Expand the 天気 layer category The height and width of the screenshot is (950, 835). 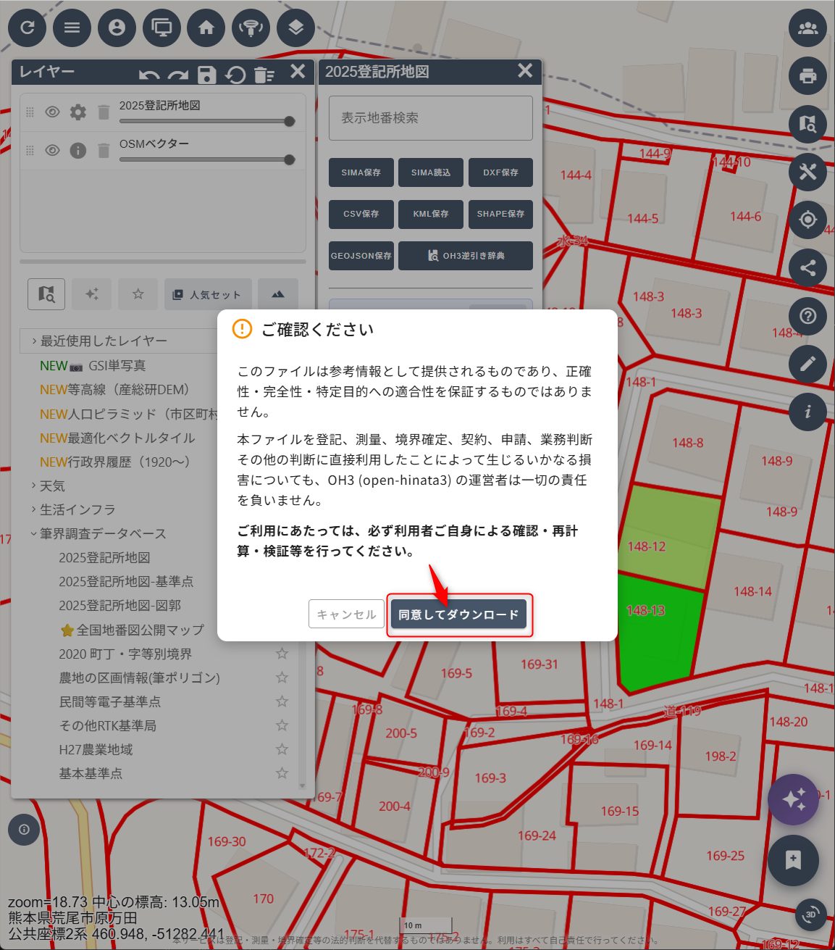point(52,486)
